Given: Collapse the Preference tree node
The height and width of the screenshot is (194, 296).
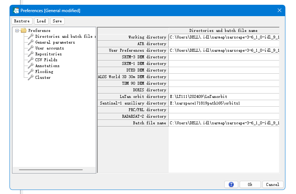Looking at the screenshot, I should point(17,30).
